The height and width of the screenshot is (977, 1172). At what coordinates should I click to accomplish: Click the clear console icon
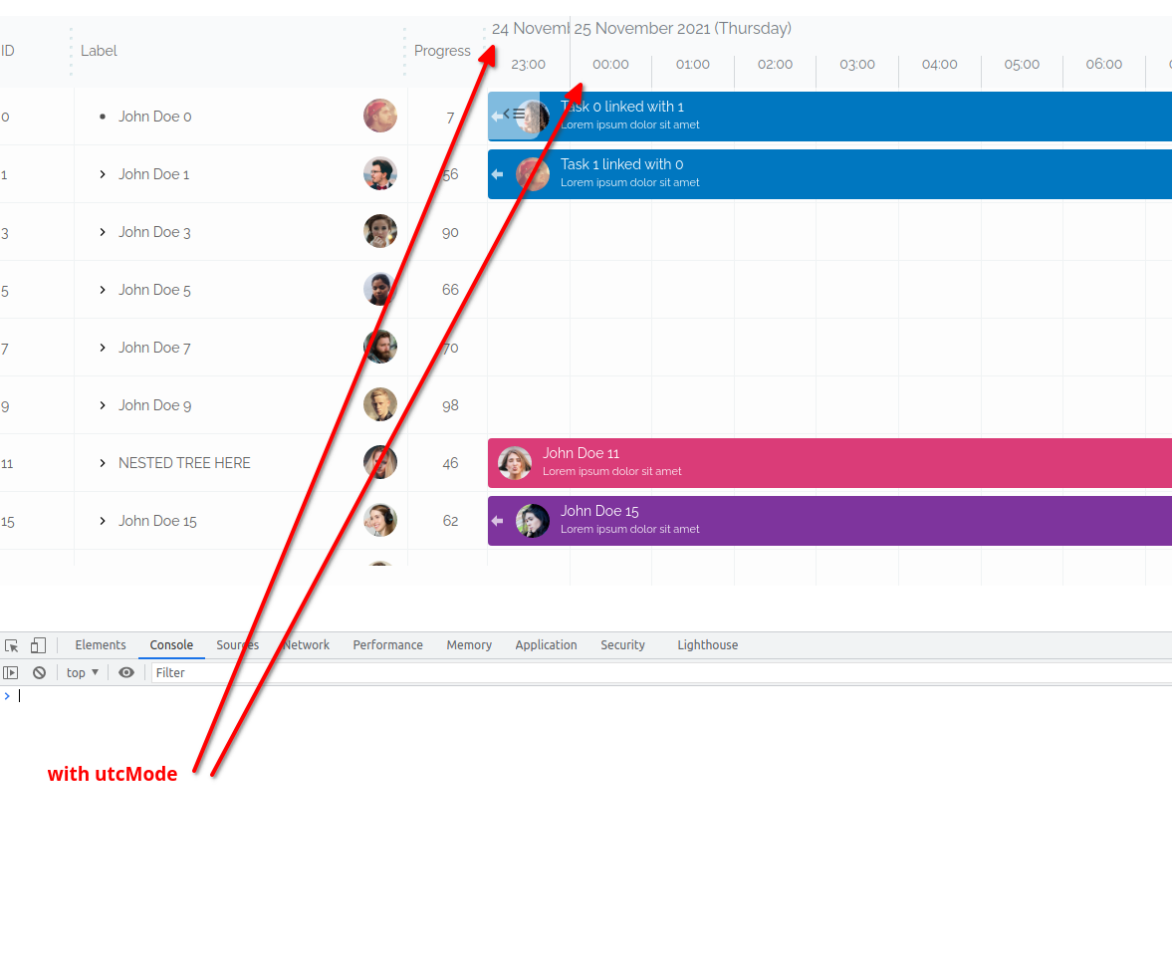[38, 672]
